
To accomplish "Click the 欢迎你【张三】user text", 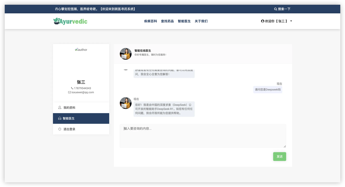I will tap(276, 21).
